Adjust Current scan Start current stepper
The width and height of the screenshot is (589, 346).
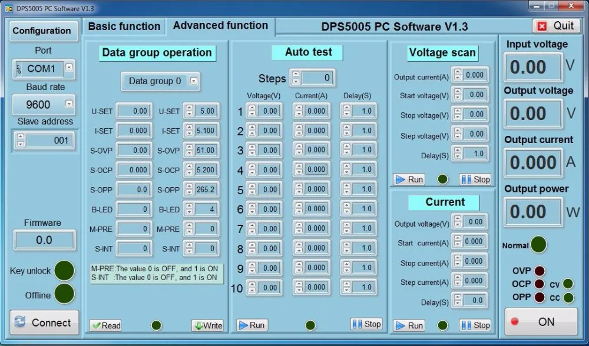point(457,241)
